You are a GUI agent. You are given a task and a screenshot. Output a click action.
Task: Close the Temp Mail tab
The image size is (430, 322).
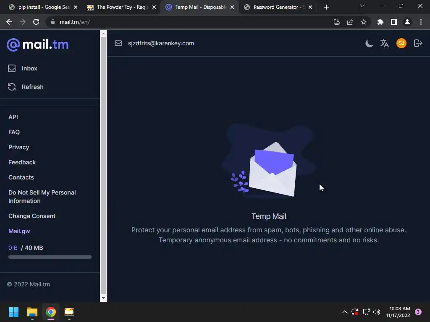click(232, 8)
